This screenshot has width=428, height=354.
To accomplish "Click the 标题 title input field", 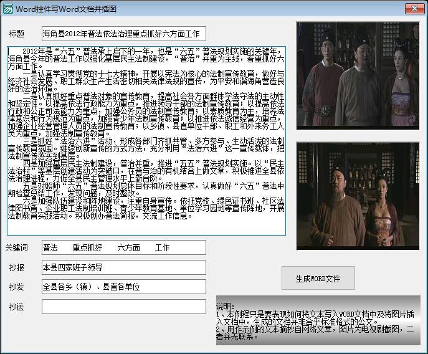I will [123, 34].
